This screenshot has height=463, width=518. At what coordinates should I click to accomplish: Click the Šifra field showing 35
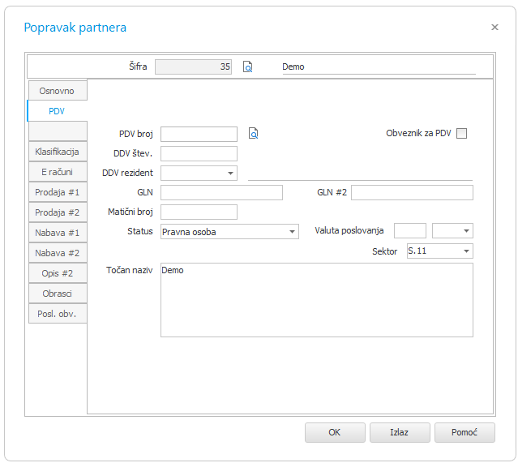193,66
